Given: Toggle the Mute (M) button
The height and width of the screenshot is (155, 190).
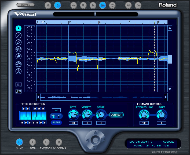Looking at the screenshot, I should 48,5.
